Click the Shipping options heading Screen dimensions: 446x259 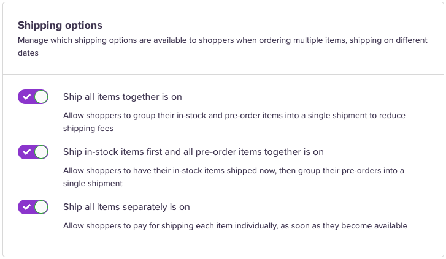click(60, 25)
